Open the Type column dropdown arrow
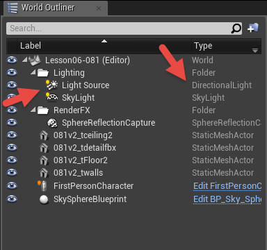 tap(255, 51)
